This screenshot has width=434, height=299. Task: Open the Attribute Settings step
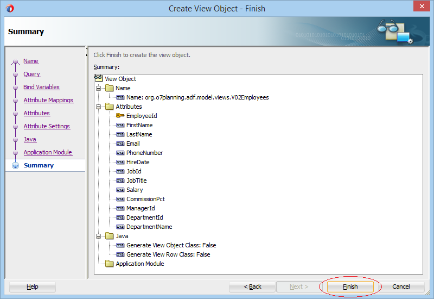tap(47, 126)
